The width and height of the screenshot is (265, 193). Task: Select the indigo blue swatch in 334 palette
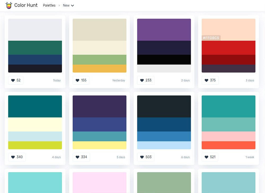click(x=100, y=124)
